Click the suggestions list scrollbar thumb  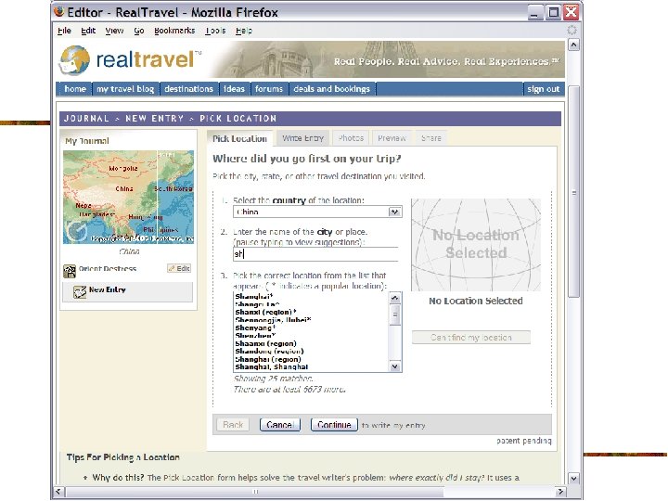[x=395, y=315]
